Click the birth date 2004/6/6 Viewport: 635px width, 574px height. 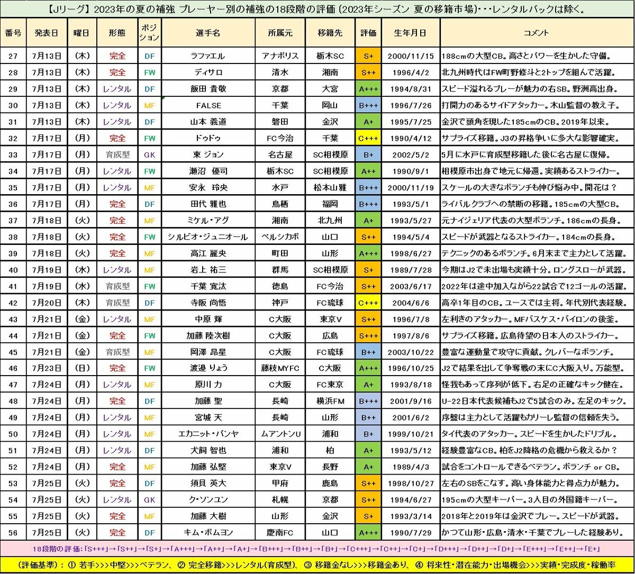tap(411, 302)
